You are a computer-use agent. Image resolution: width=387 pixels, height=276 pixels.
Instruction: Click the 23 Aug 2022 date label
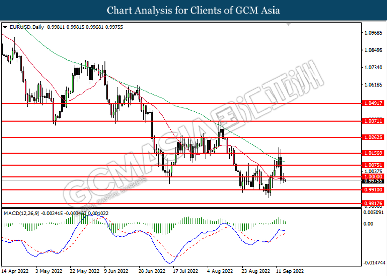(256, 271)
